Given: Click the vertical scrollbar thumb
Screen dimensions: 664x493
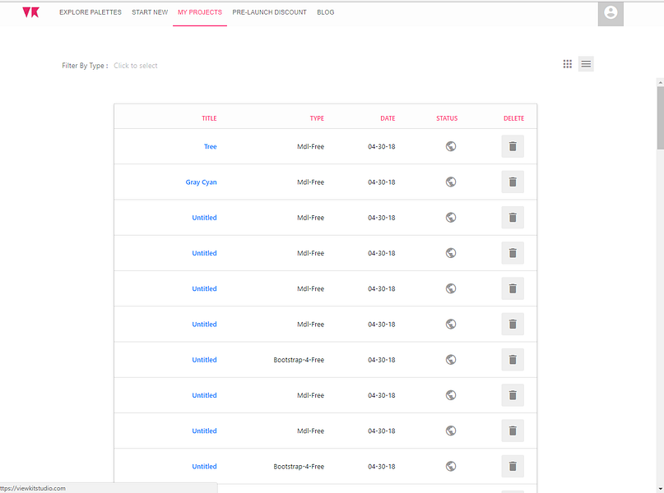Looking at the screenshot, I should click(660, 118).
